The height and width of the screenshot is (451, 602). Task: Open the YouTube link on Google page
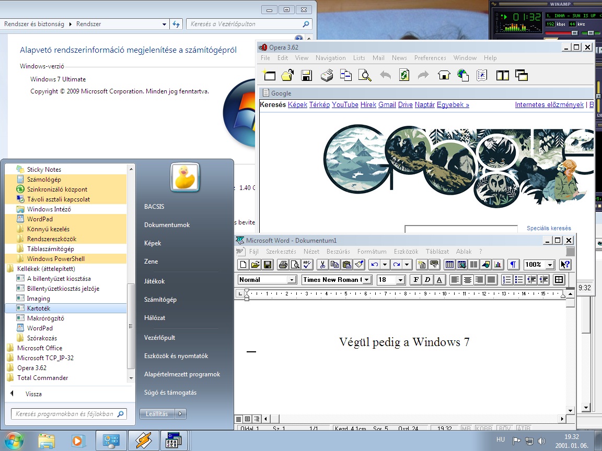(345, 105)
